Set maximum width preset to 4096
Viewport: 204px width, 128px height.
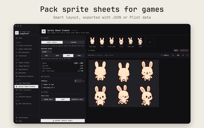coord(79,55)
